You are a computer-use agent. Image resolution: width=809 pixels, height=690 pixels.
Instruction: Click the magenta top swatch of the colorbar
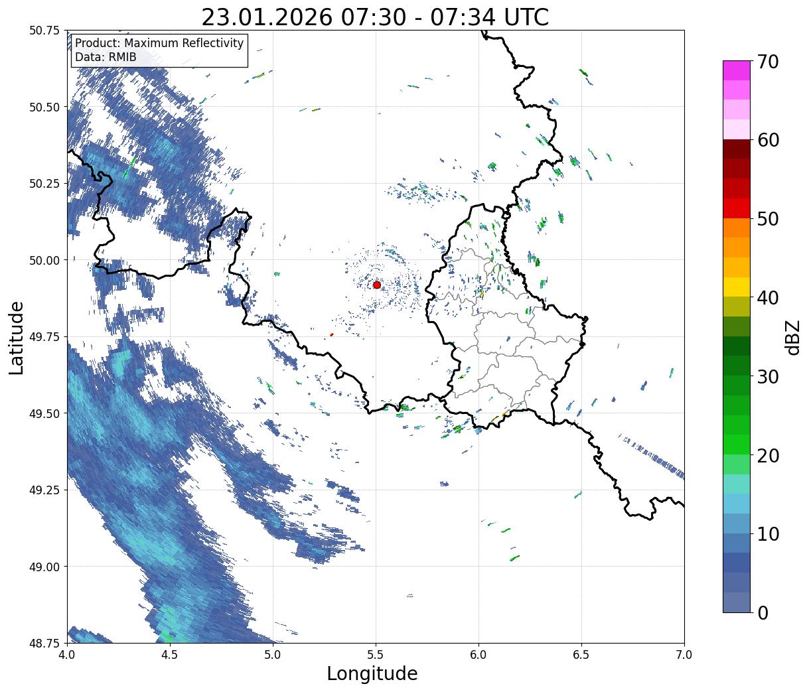pos(737,71)
